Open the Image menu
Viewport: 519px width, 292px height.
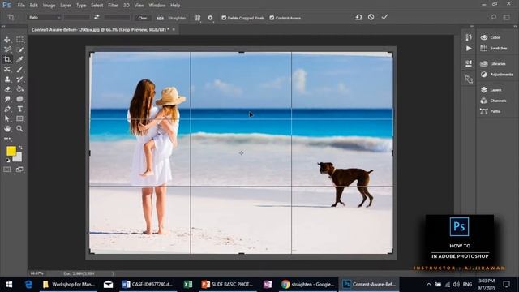click(49, 6)
